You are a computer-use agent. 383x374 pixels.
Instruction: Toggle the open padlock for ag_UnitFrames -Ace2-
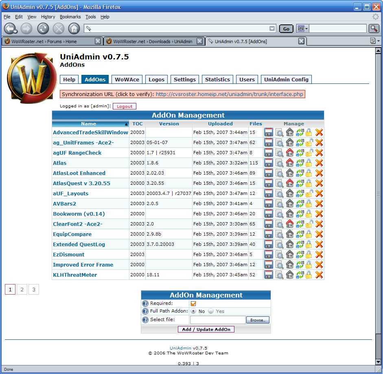point(309,143)
